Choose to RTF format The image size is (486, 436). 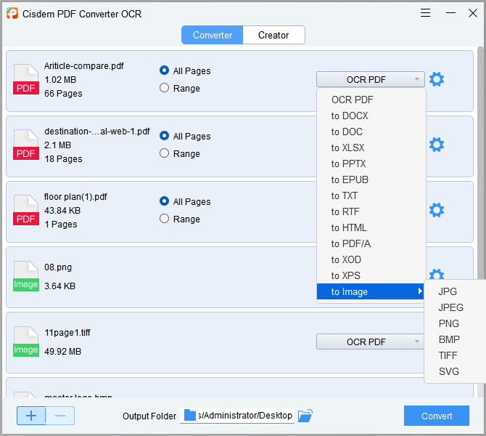[371, 211]
